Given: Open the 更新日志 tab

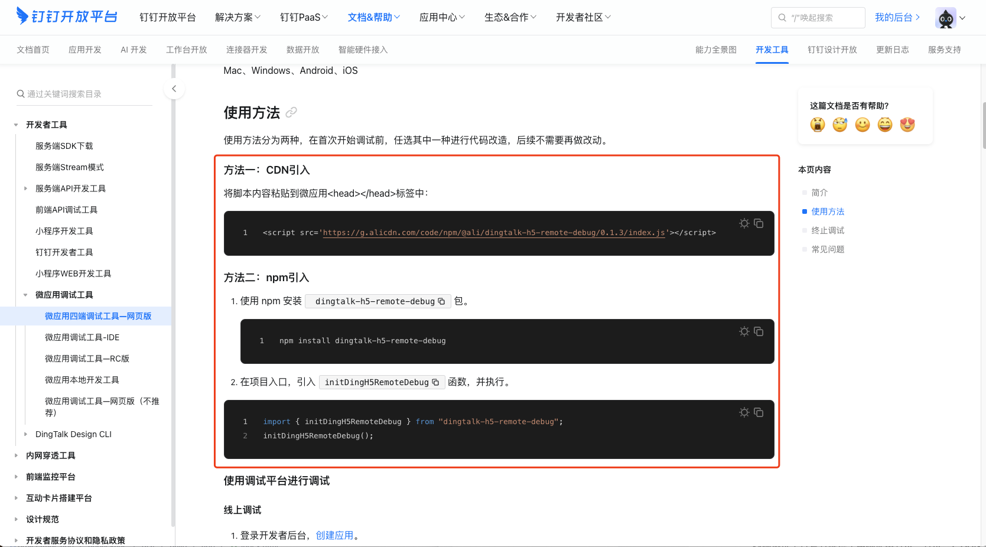Looking at the screenshot, I should 893,50.
